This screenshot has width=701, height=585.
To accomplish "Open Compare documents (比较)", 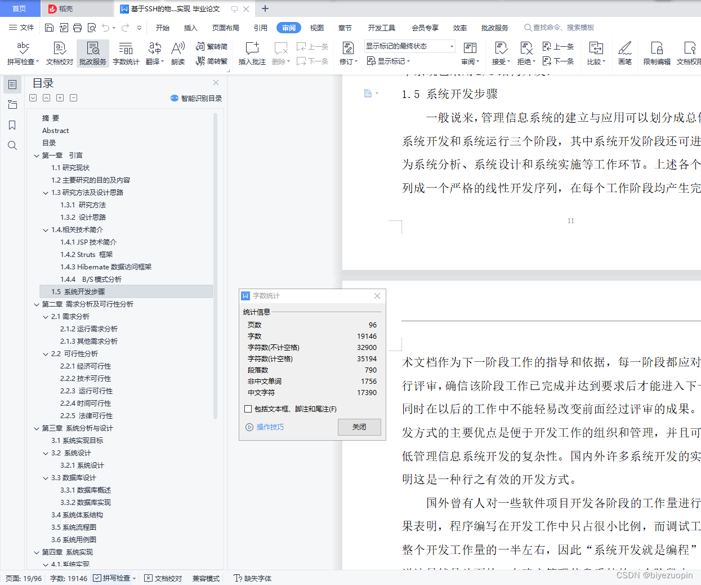I will [x=596, y=54].
